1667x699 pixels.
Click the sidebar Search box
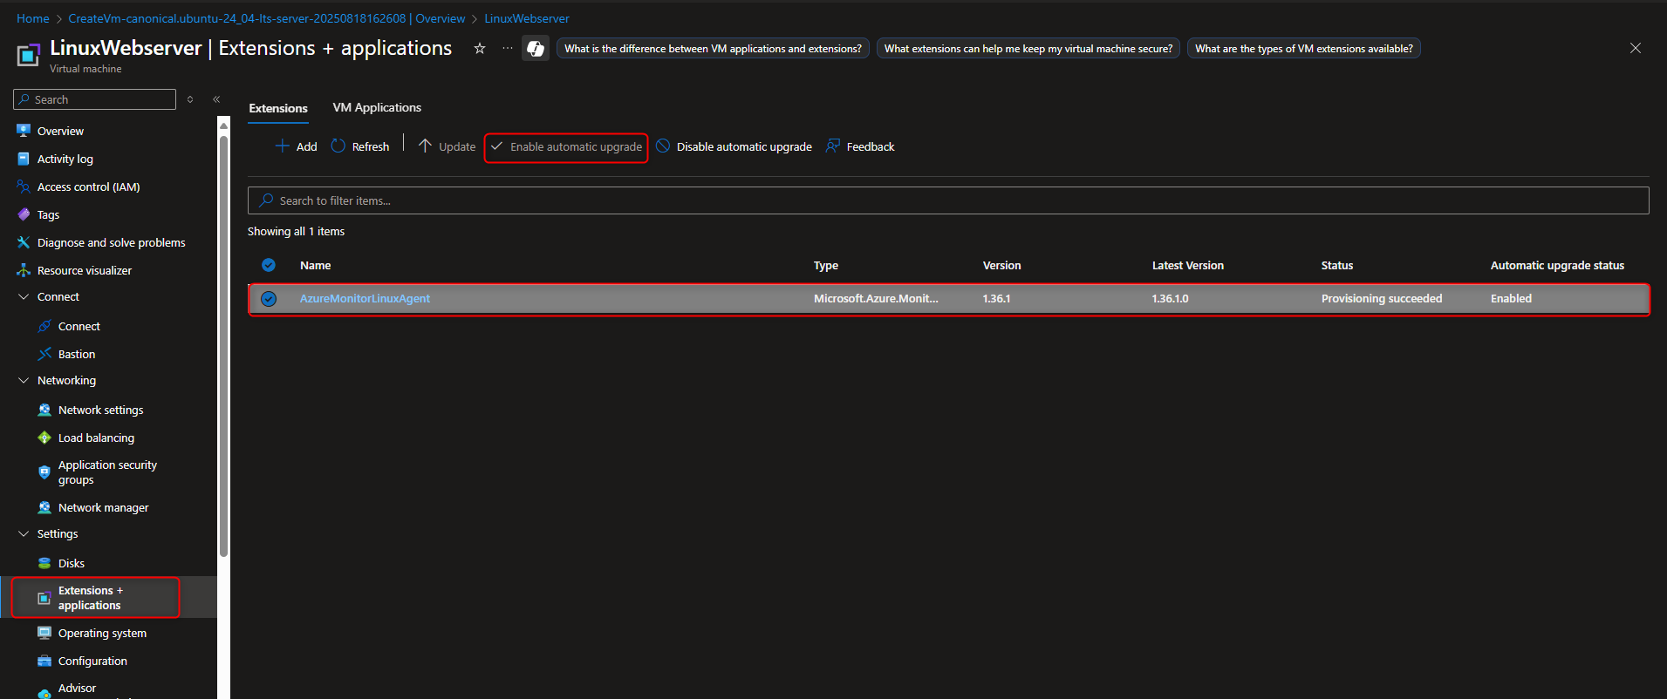(95, 99)
